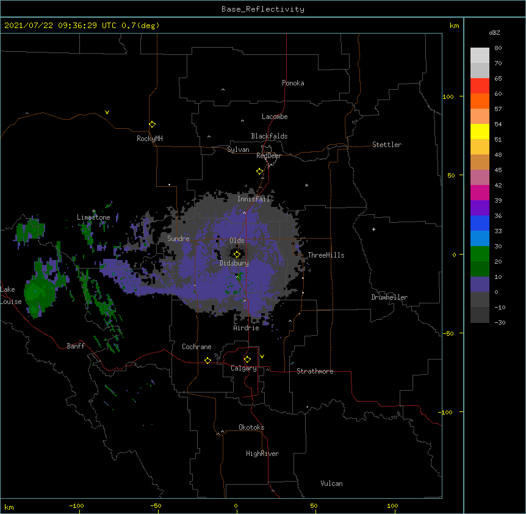
Task: Click the Okotoks label
Action: pos(251,427)
